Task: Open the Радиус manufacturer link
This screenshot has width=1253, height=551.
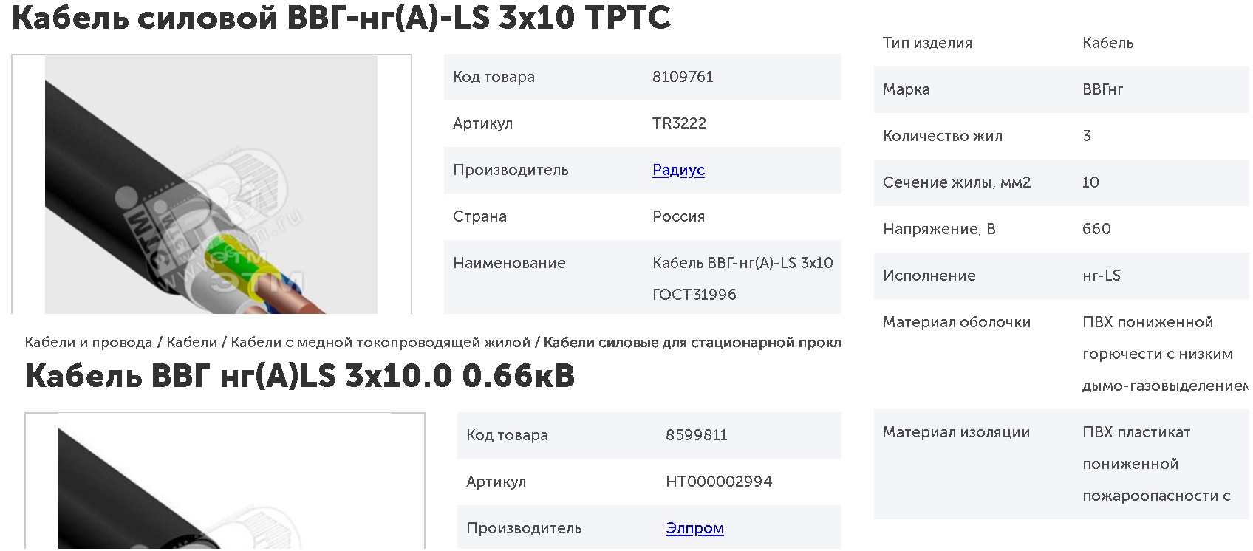Action: point(678,170)
